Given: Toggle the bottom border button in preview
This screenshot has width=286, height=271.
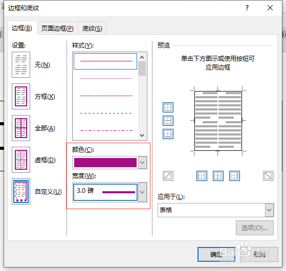Looking at the screenshot, I should (168, 134).
